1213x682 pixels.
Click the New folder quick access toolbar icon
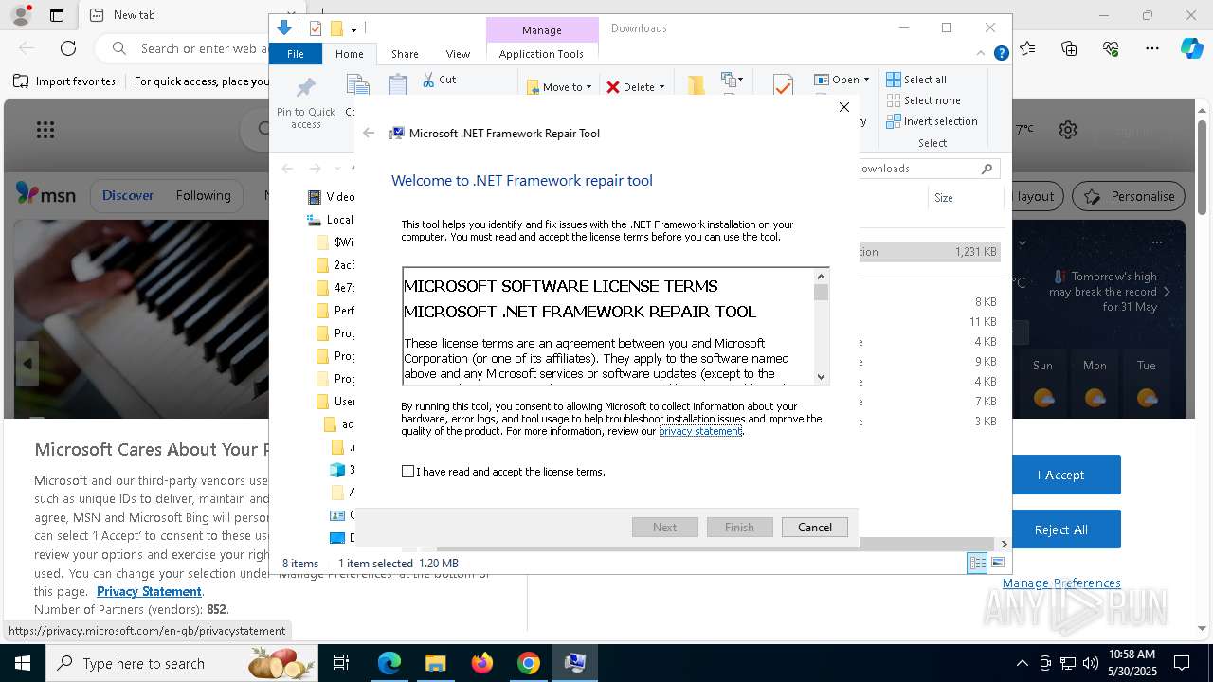335,28
